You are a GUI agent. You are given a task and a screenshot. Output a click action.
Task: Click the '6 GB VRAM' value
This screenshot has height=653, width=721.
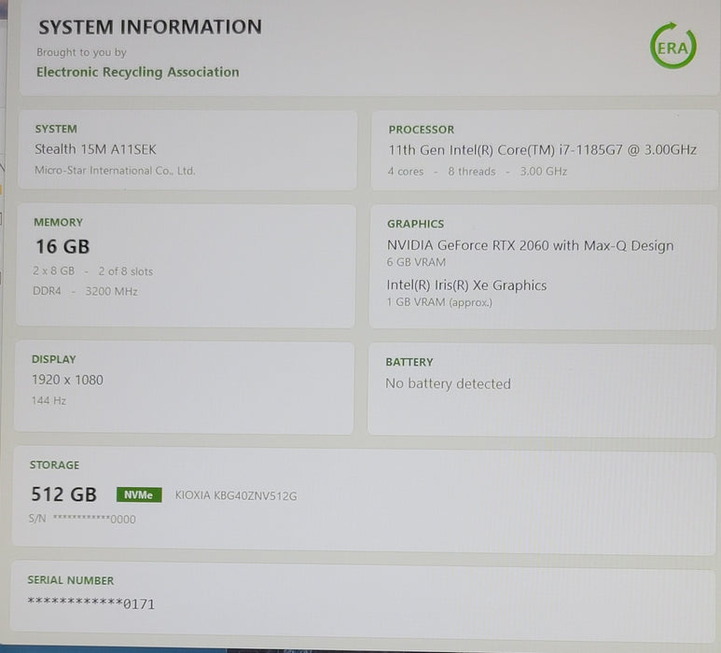(x=416, y=262)
